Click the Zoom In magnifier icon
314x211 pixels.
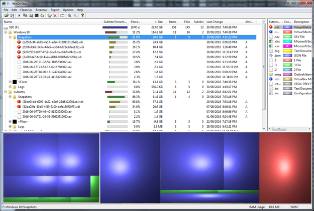click(69, 16)
